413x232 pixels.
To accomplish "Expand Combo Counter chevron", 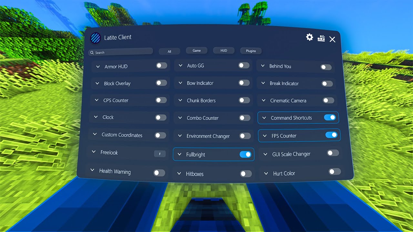I will pos(180,118).
